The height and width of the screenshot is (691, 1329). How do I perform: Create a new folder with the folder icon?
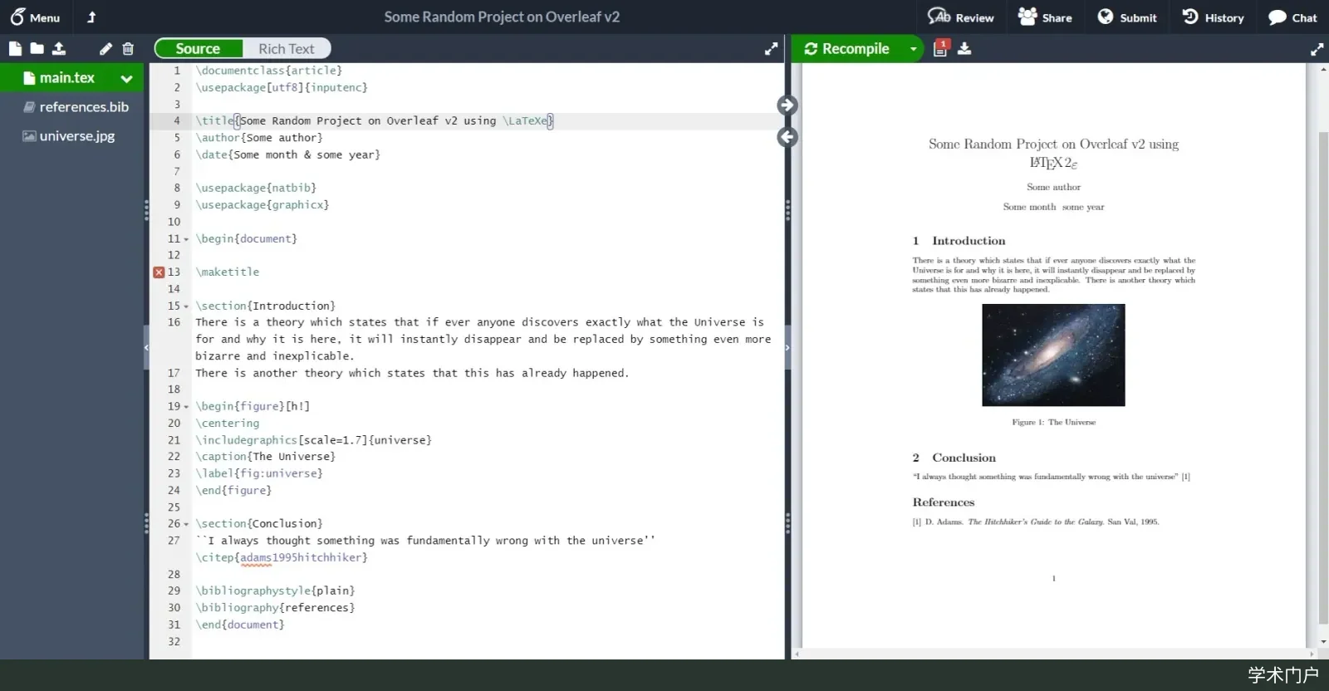(37, 48)
